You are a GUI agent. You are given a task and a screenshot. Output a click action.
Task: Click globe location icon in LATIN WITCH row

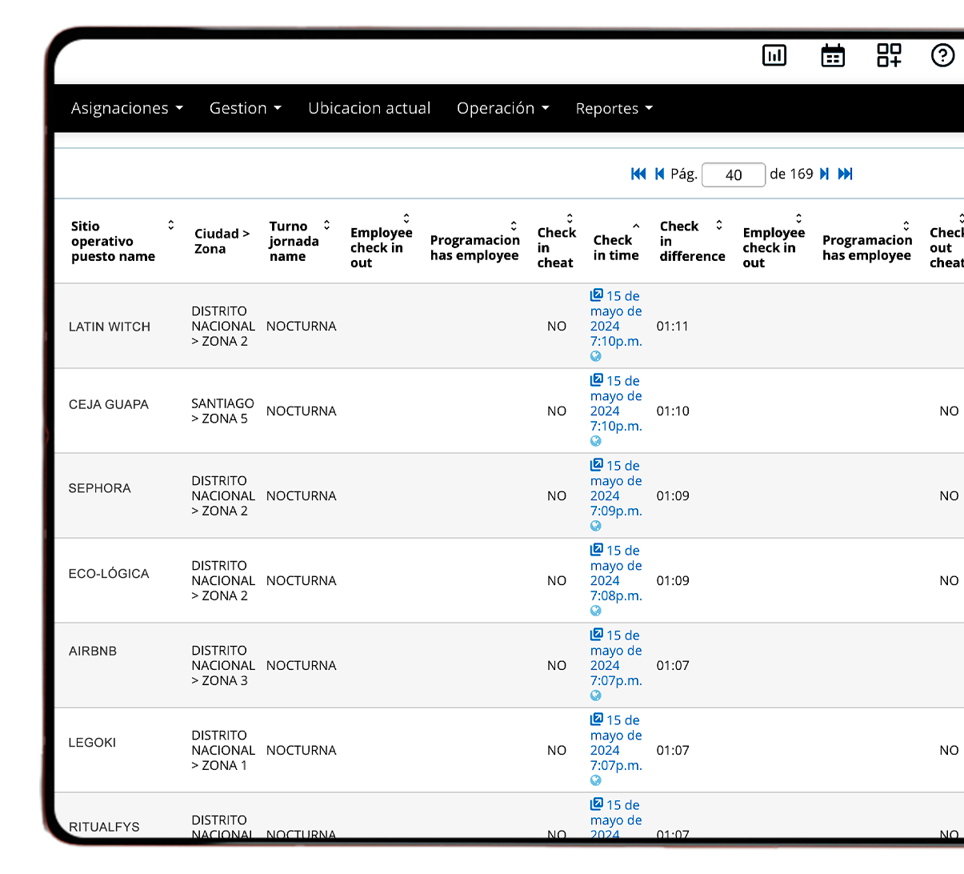pos(596,357)
